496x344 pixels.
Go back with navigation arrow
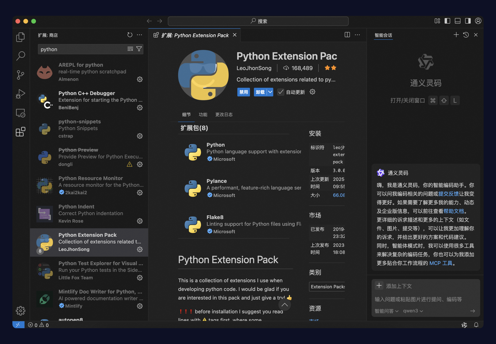[x=149, y=21]
